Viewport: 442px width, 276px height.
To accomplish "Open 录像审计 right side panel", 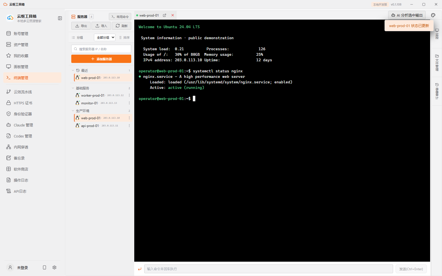I will tap(437, 91).
